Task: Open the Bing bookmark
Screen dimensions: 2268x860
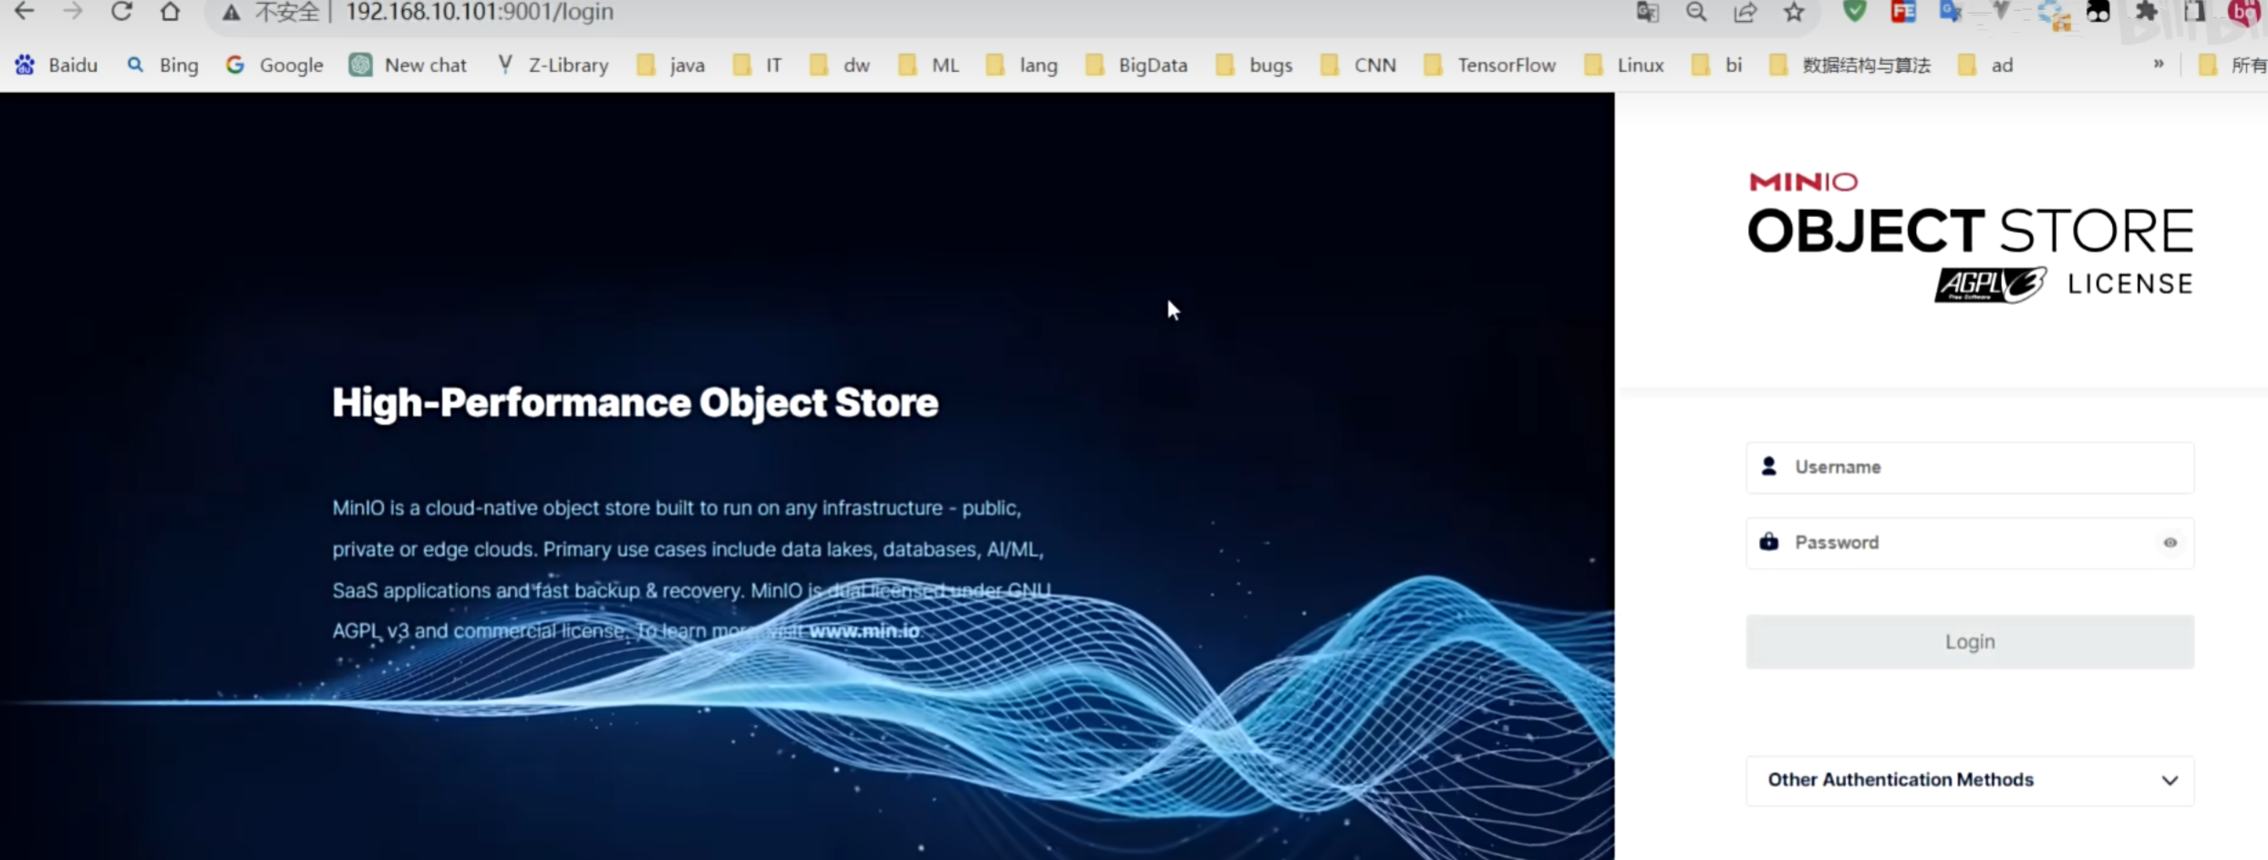Action: coord(162,65)
